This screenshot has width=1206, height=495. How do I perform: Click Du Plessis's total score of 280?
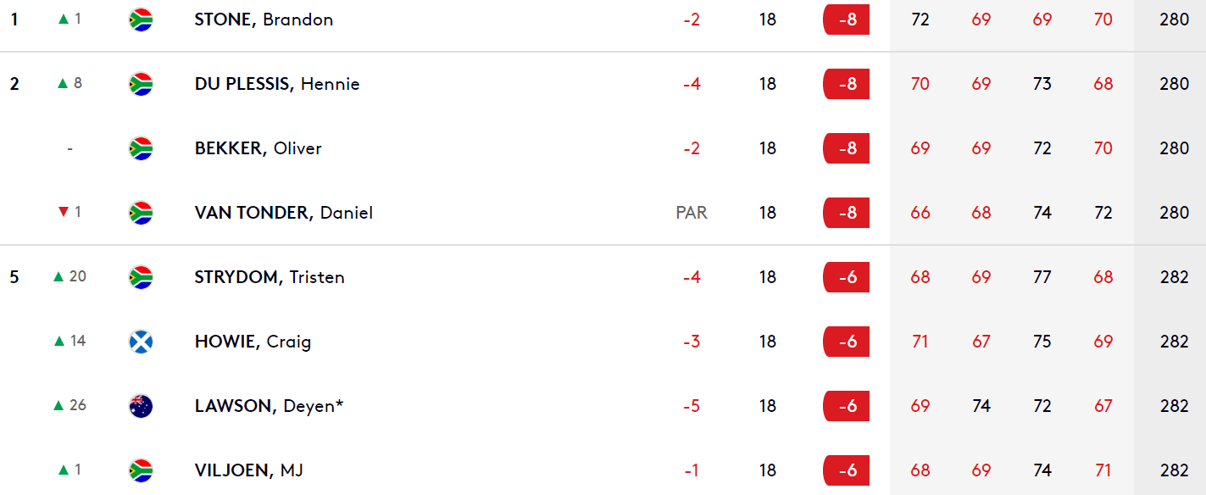(1175, 84)
